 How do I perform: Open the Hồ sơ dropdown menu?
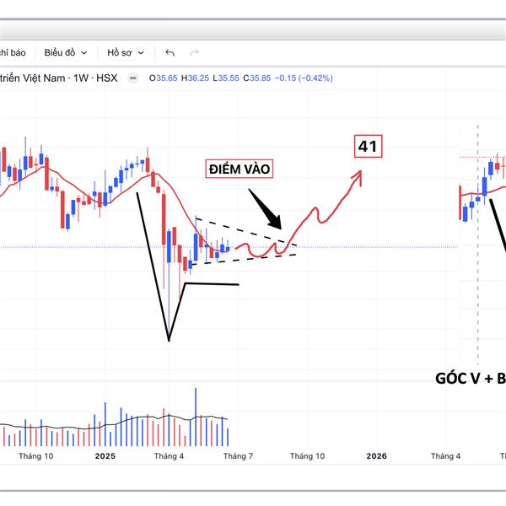point(125,52)
